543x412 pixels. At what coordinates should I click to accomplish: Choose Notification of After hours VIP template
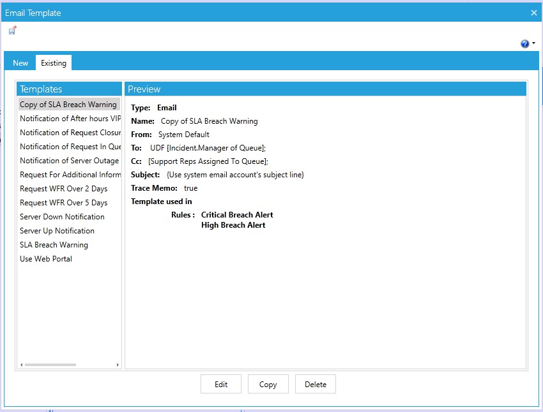tap(70, 119)
